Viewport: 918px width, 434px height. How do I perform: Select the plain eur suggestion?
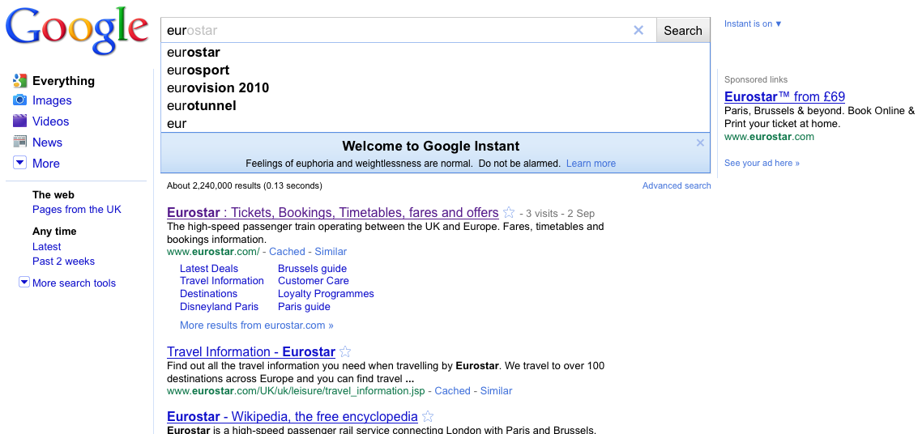pos(435,123)
